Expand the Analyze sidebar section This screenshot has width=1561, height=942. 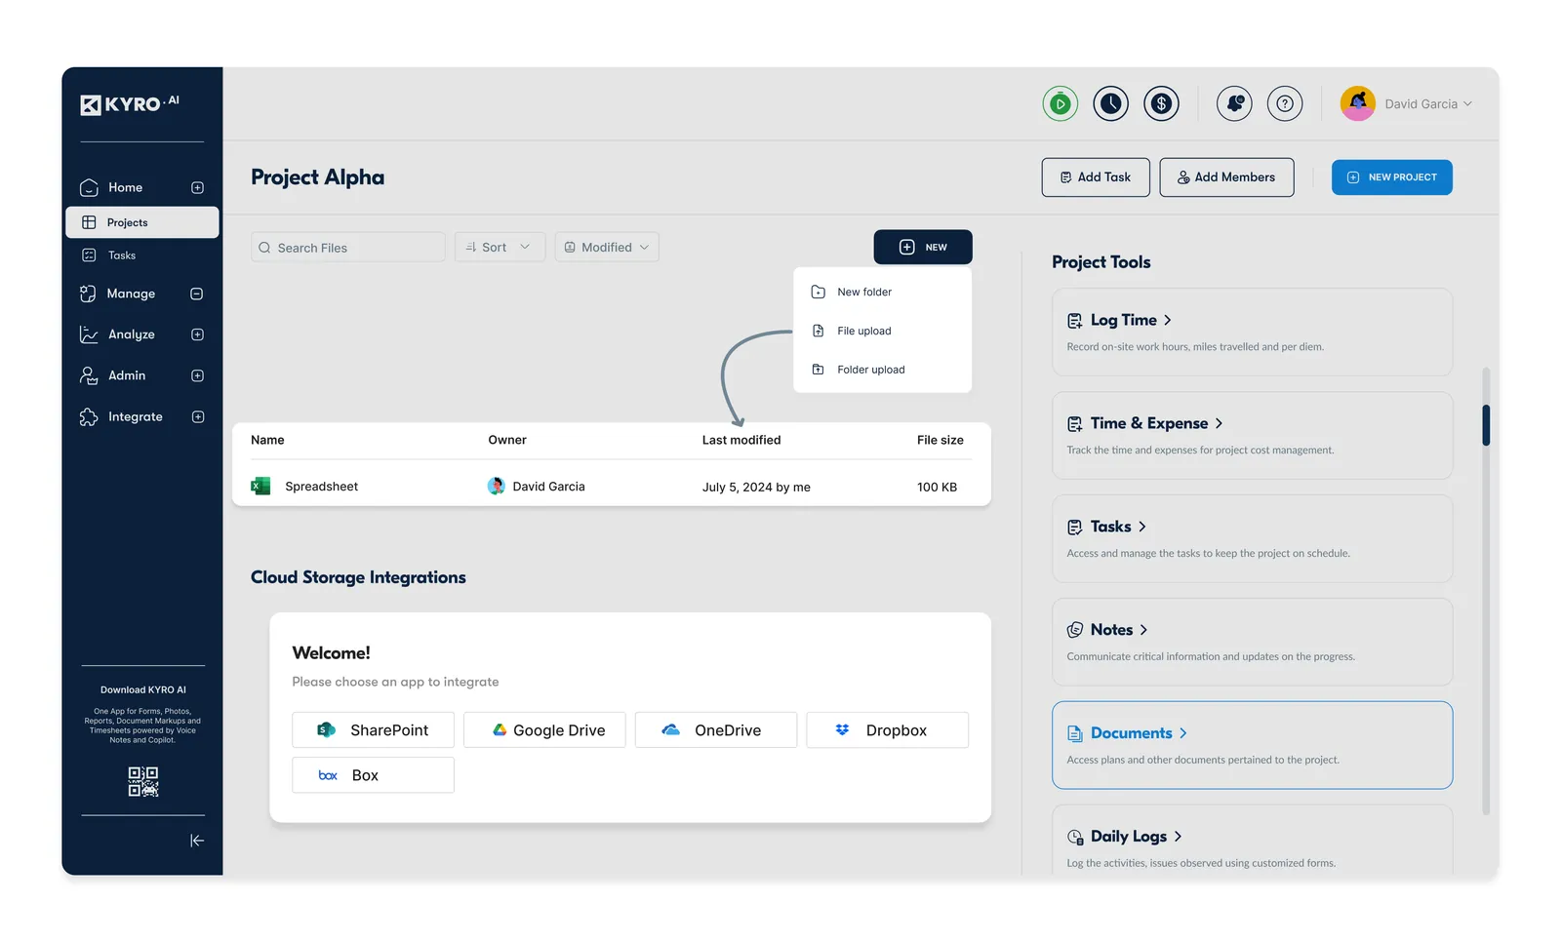198,334
